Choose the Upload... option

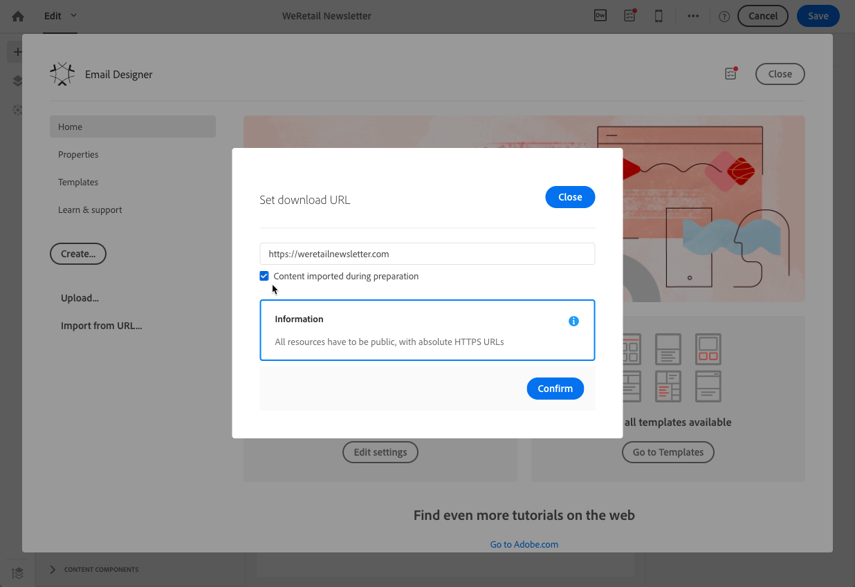coord(80,298)
